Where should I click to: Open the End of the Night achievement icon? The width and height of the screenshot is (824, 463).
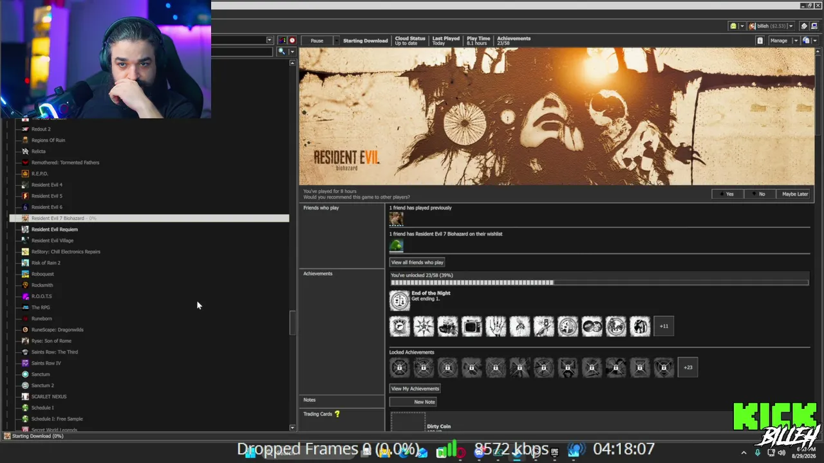[399, 300]
